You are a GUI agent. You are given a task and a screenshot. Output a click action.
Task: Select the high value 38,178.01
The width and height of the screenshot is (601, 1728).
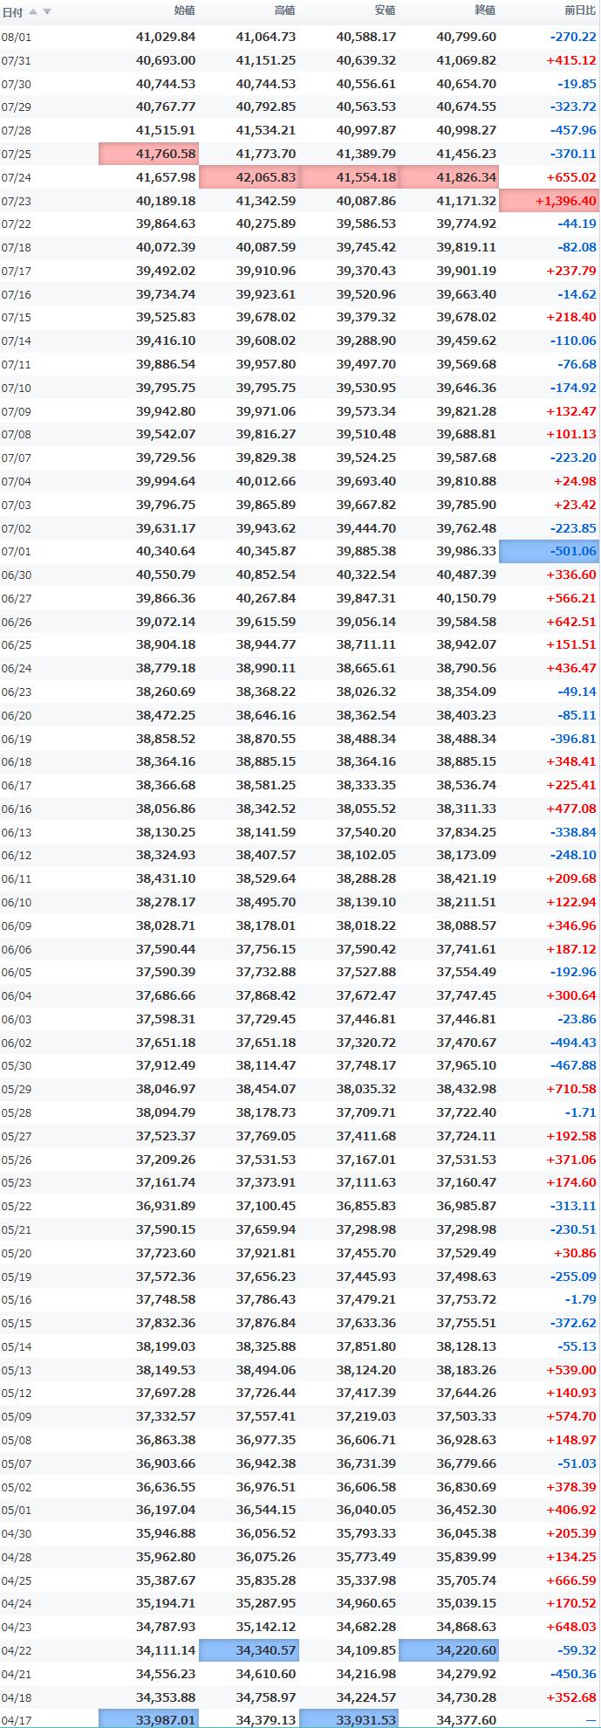(266, 926)
